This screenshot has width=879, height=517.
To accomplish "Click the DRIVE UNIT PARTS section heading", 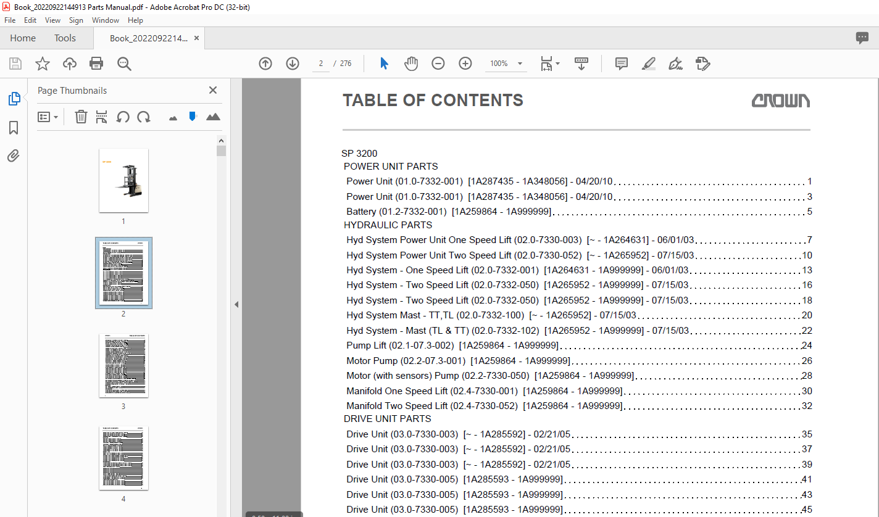I will click(388, 419).
